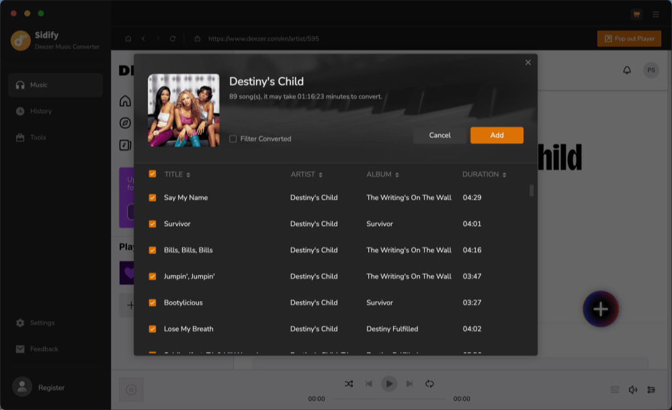Click the round plus add-to-list button
The image size is (672, 410).
[600, 309]
